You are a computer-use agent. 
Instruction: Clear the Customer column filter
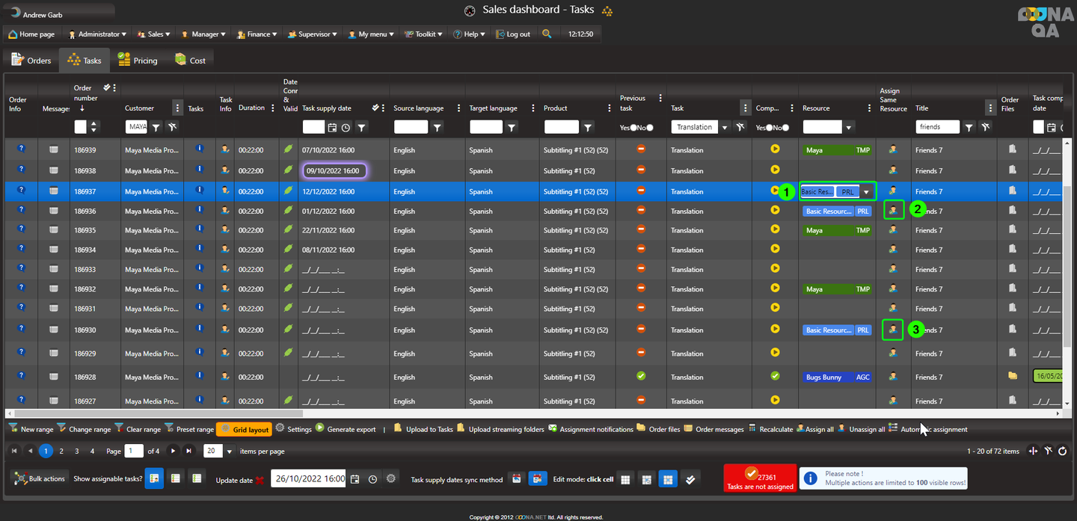173,127
